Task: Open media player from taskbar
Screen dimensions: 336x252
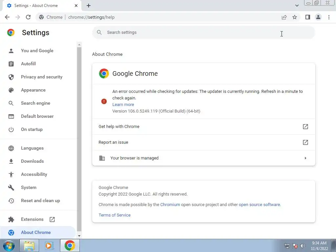Action: tap(49, 245)
